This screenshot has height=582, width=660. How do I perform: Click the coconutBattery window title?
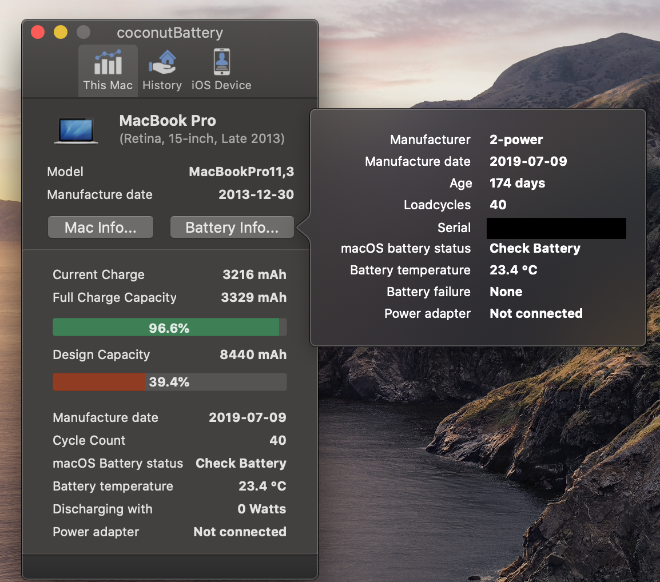click(x=170, y=33)
